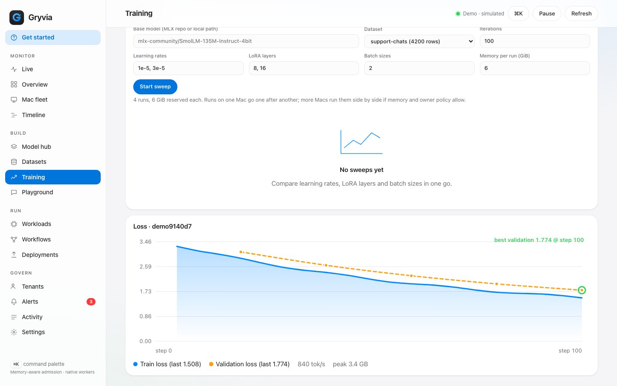Open Model hub layers icon
Viewport: 617px width, 386px height.
coord(14,147)
